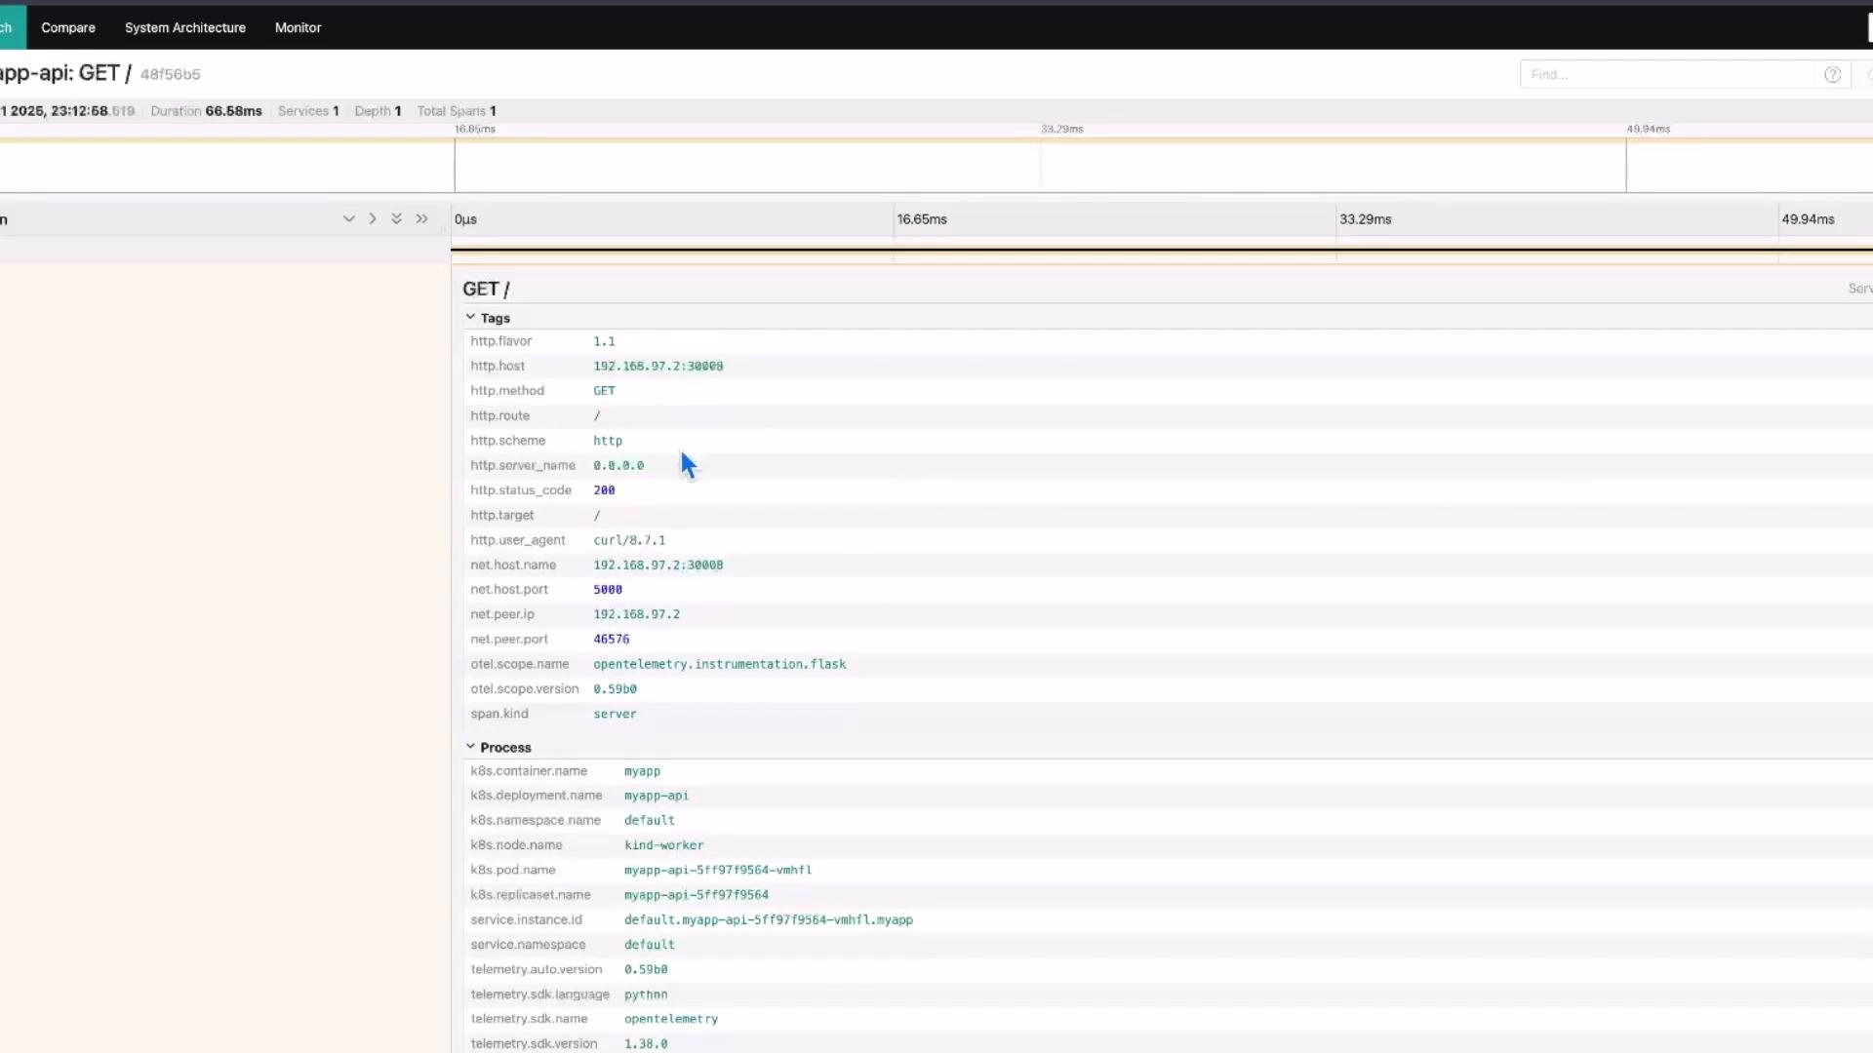Click telemetry.sdk.version value 1.38.0
The image size is (1873, 1053).
click(646, 1043)
